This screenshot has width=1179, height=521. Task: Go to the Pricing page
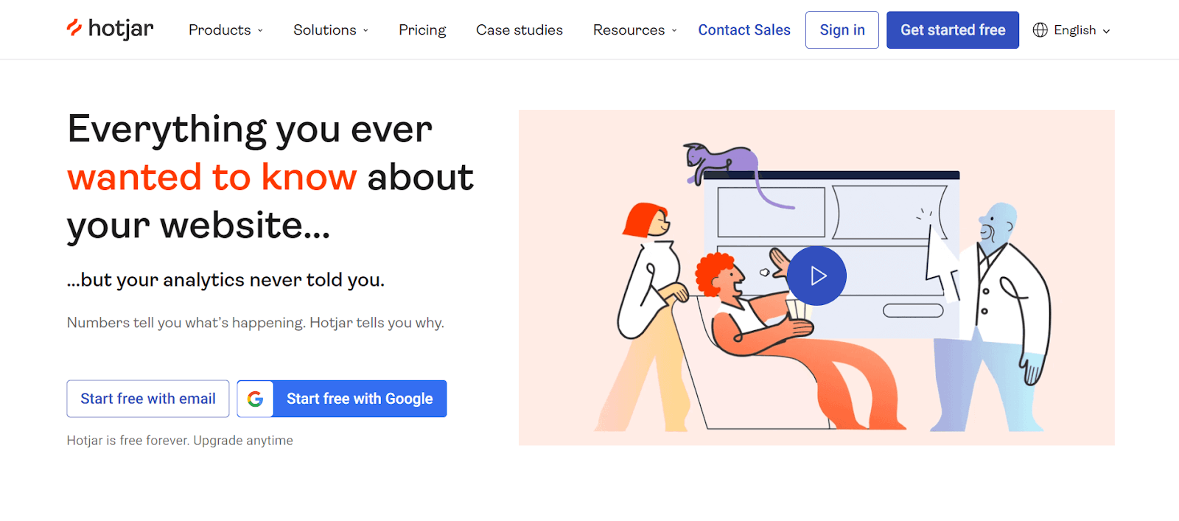tap(422, 30)
